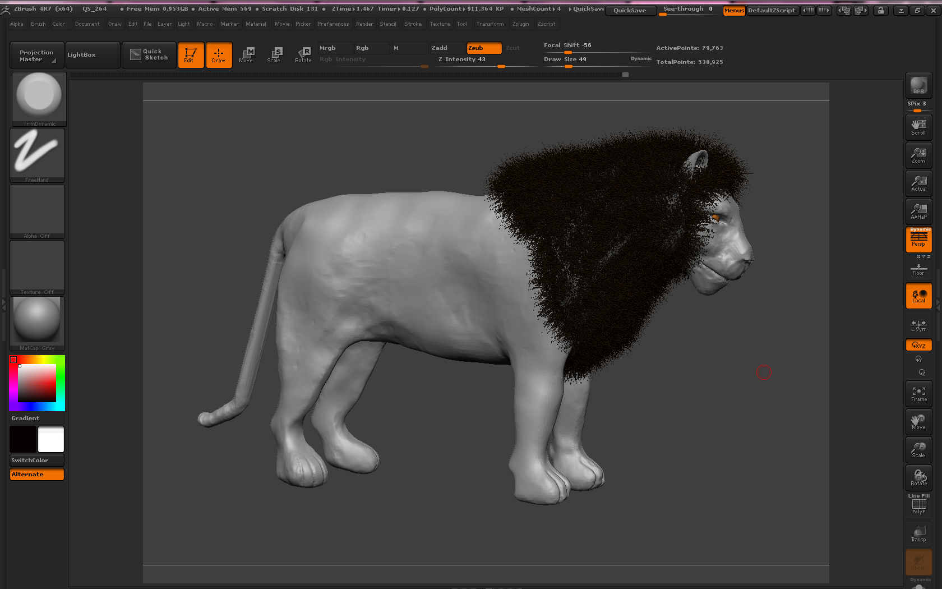Click the Actual size icon
This screenshot has width=942, height=589.
pos(918,183)
